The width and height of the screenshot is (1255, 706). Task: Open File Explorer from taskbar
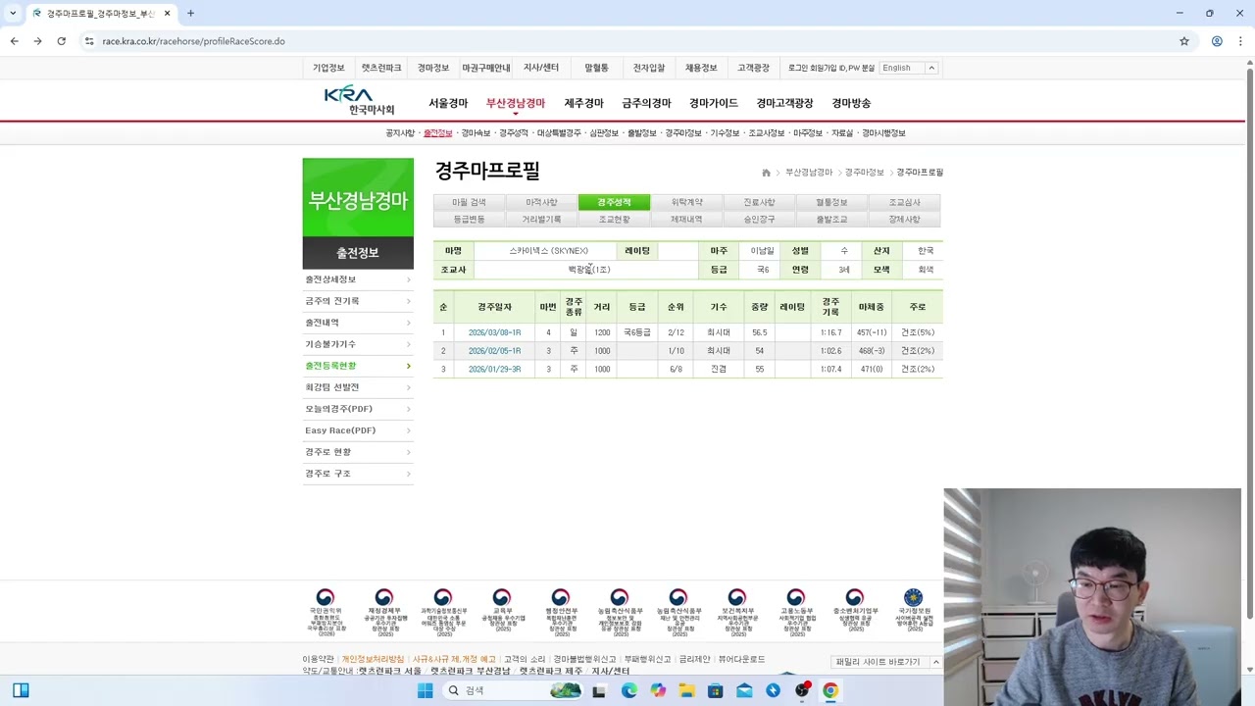686,690
